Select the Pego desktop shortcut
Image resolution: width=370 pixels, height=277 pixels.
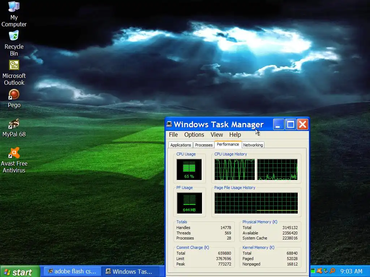coord(14,98)
